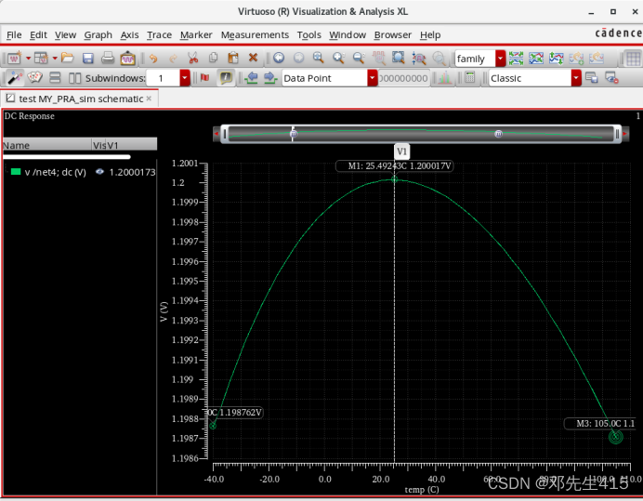Image resolution: width=643 pixels, height=501 pixels.
Task: Click the card layout icon
Action: (x=35, y=77)
